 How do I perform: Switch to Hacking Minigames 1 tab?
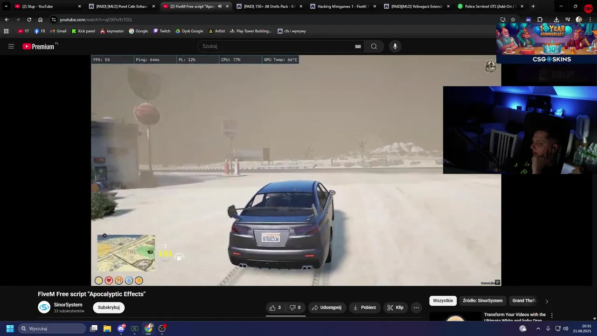[x=343, y=7]
